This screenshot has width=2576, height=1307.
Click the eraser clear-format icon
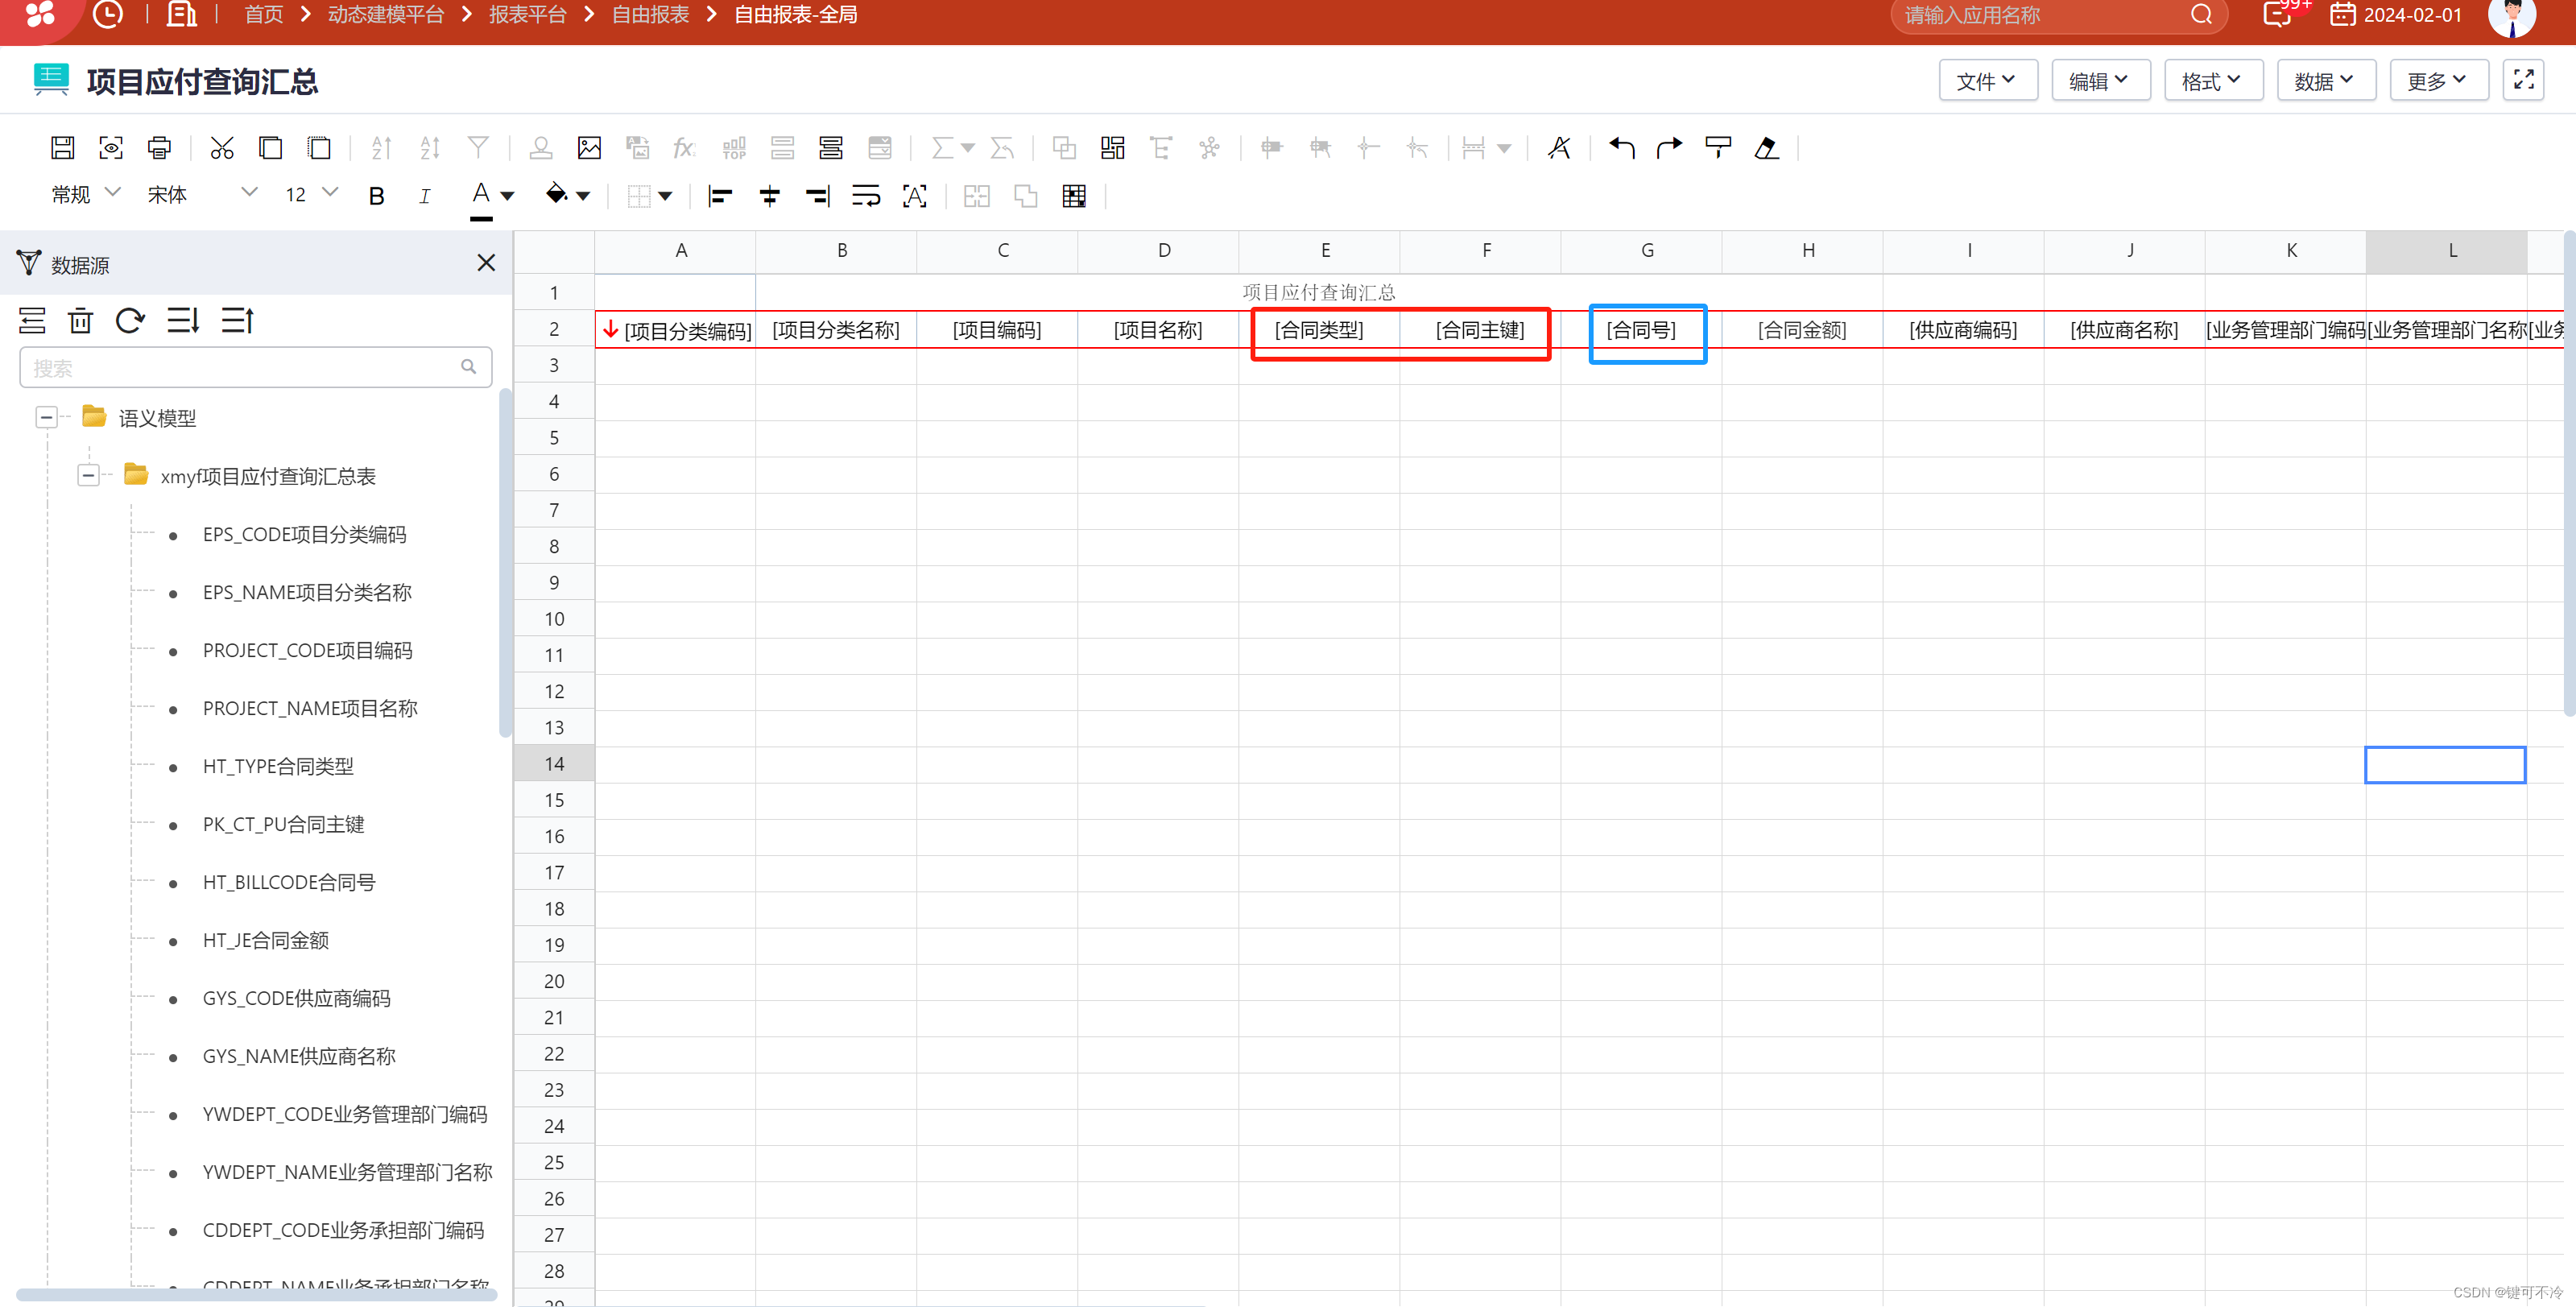1766,148
